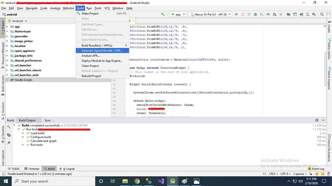332x186 pixels.
Task: Expand the Run tasks build node
Action: coord(23,145)
